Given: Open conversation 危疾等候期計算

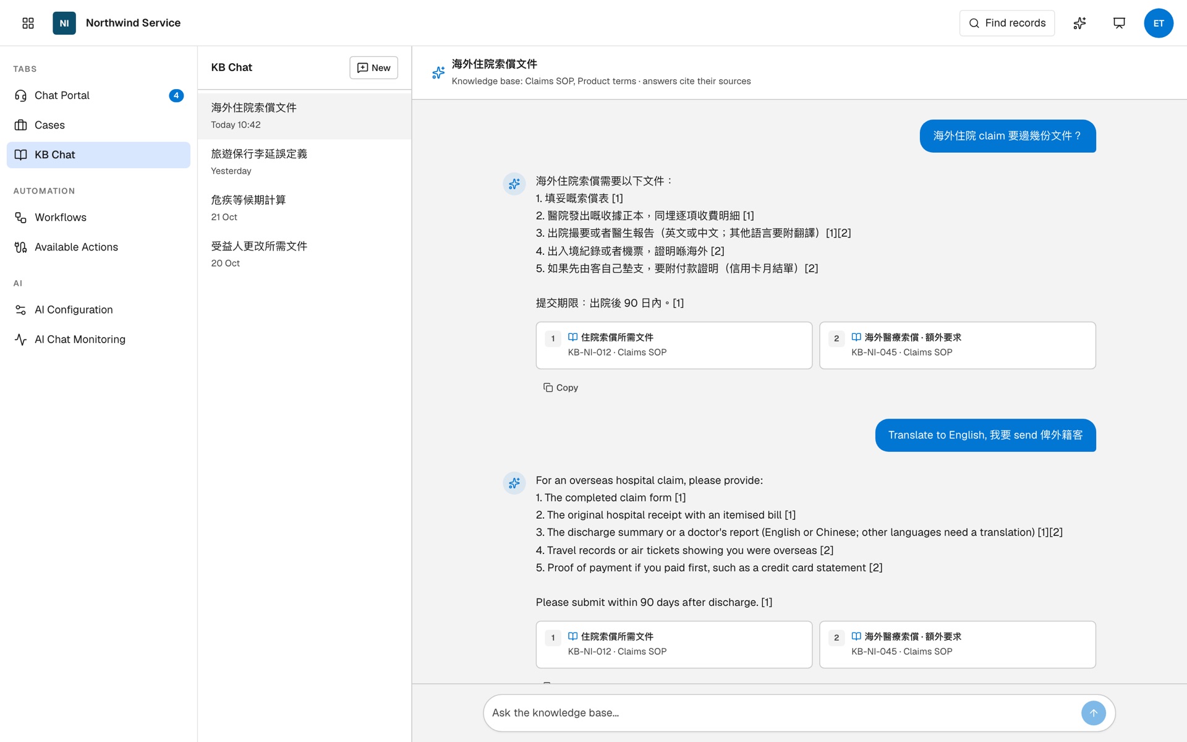Looking at the screenshot, I should (304, 208).
